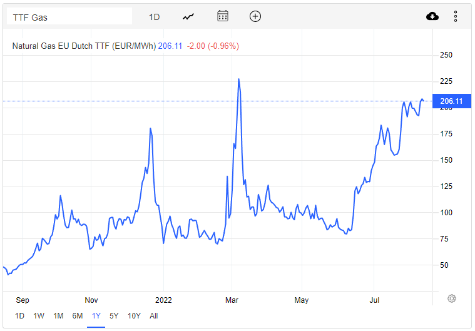Click the 50 axis label
The image size is (475, 331).
444,265
